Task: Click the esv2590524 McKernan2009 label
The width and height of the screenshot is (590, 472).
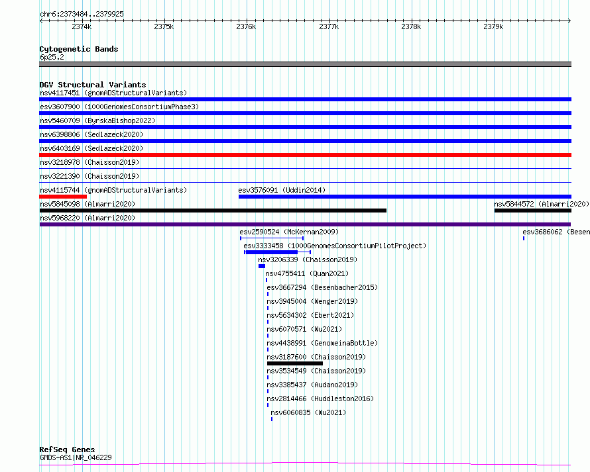Action: pos(289,232)
